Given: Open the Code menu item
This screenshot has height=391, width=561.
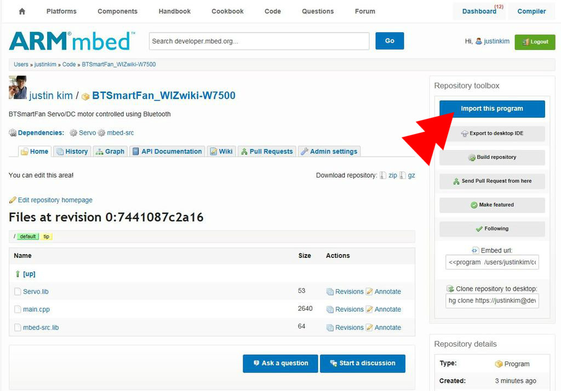Looking at the screenshot, I should coord(273,12).
